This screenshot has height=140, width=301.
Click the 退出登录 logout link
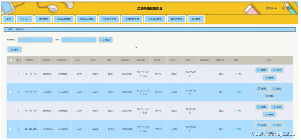[287, 8]
